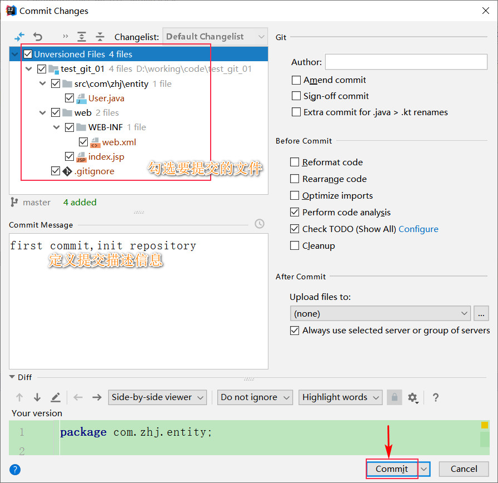Screen dimensions: 498x483
Task: Enable Extra commit for .java > .kt renames
Action: tap(296, 112)
